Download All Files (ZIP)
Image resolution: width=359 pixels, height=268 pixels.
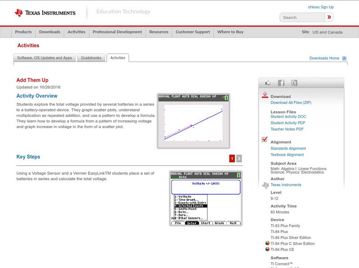[291, 103]
